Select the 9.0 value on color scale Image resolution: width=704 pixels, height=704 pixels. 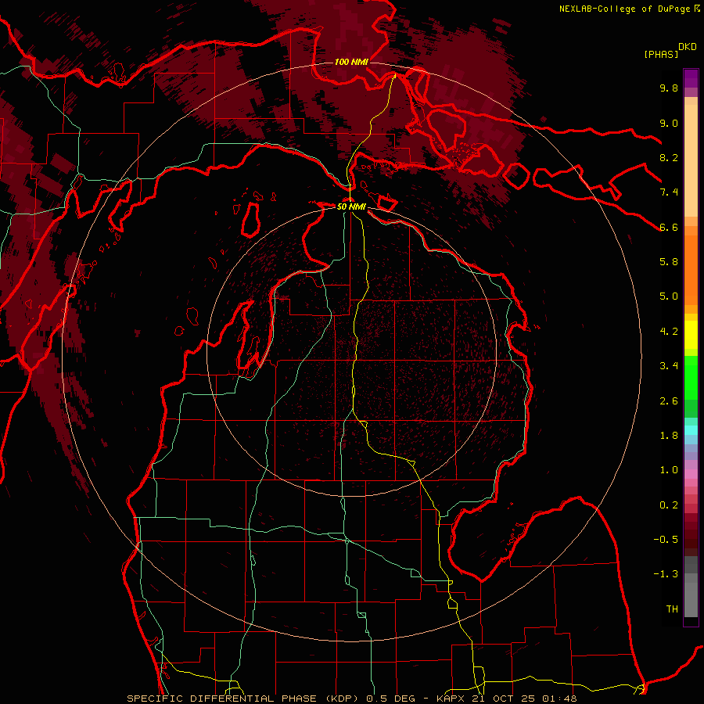669,123
